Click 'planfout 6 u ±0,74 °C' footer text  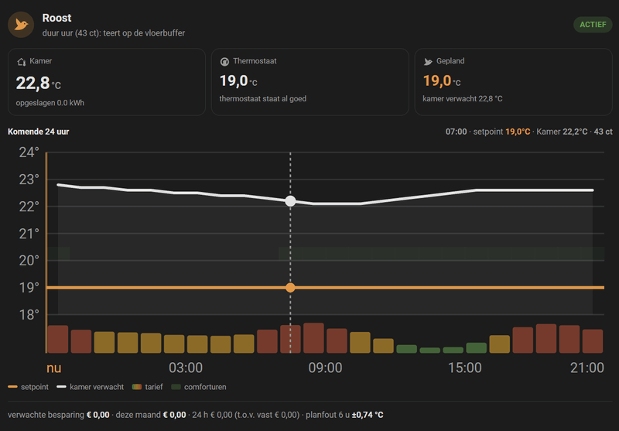344,415
